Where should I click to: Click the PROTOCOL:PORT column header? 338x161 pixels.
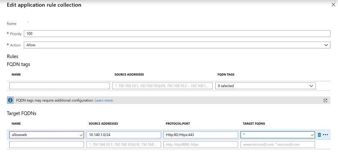[178, 123]
